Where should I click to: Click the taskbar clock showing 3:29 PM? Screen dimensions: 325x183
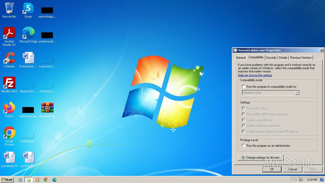pos(312,180)
